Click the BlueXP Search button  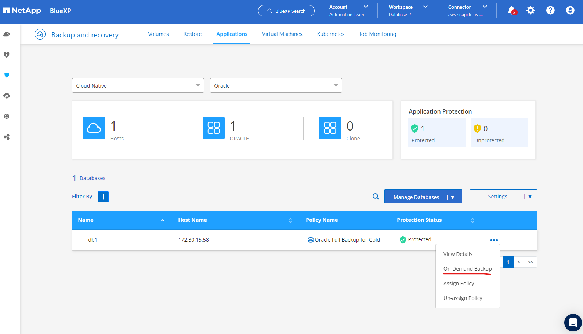coord(286,11)
